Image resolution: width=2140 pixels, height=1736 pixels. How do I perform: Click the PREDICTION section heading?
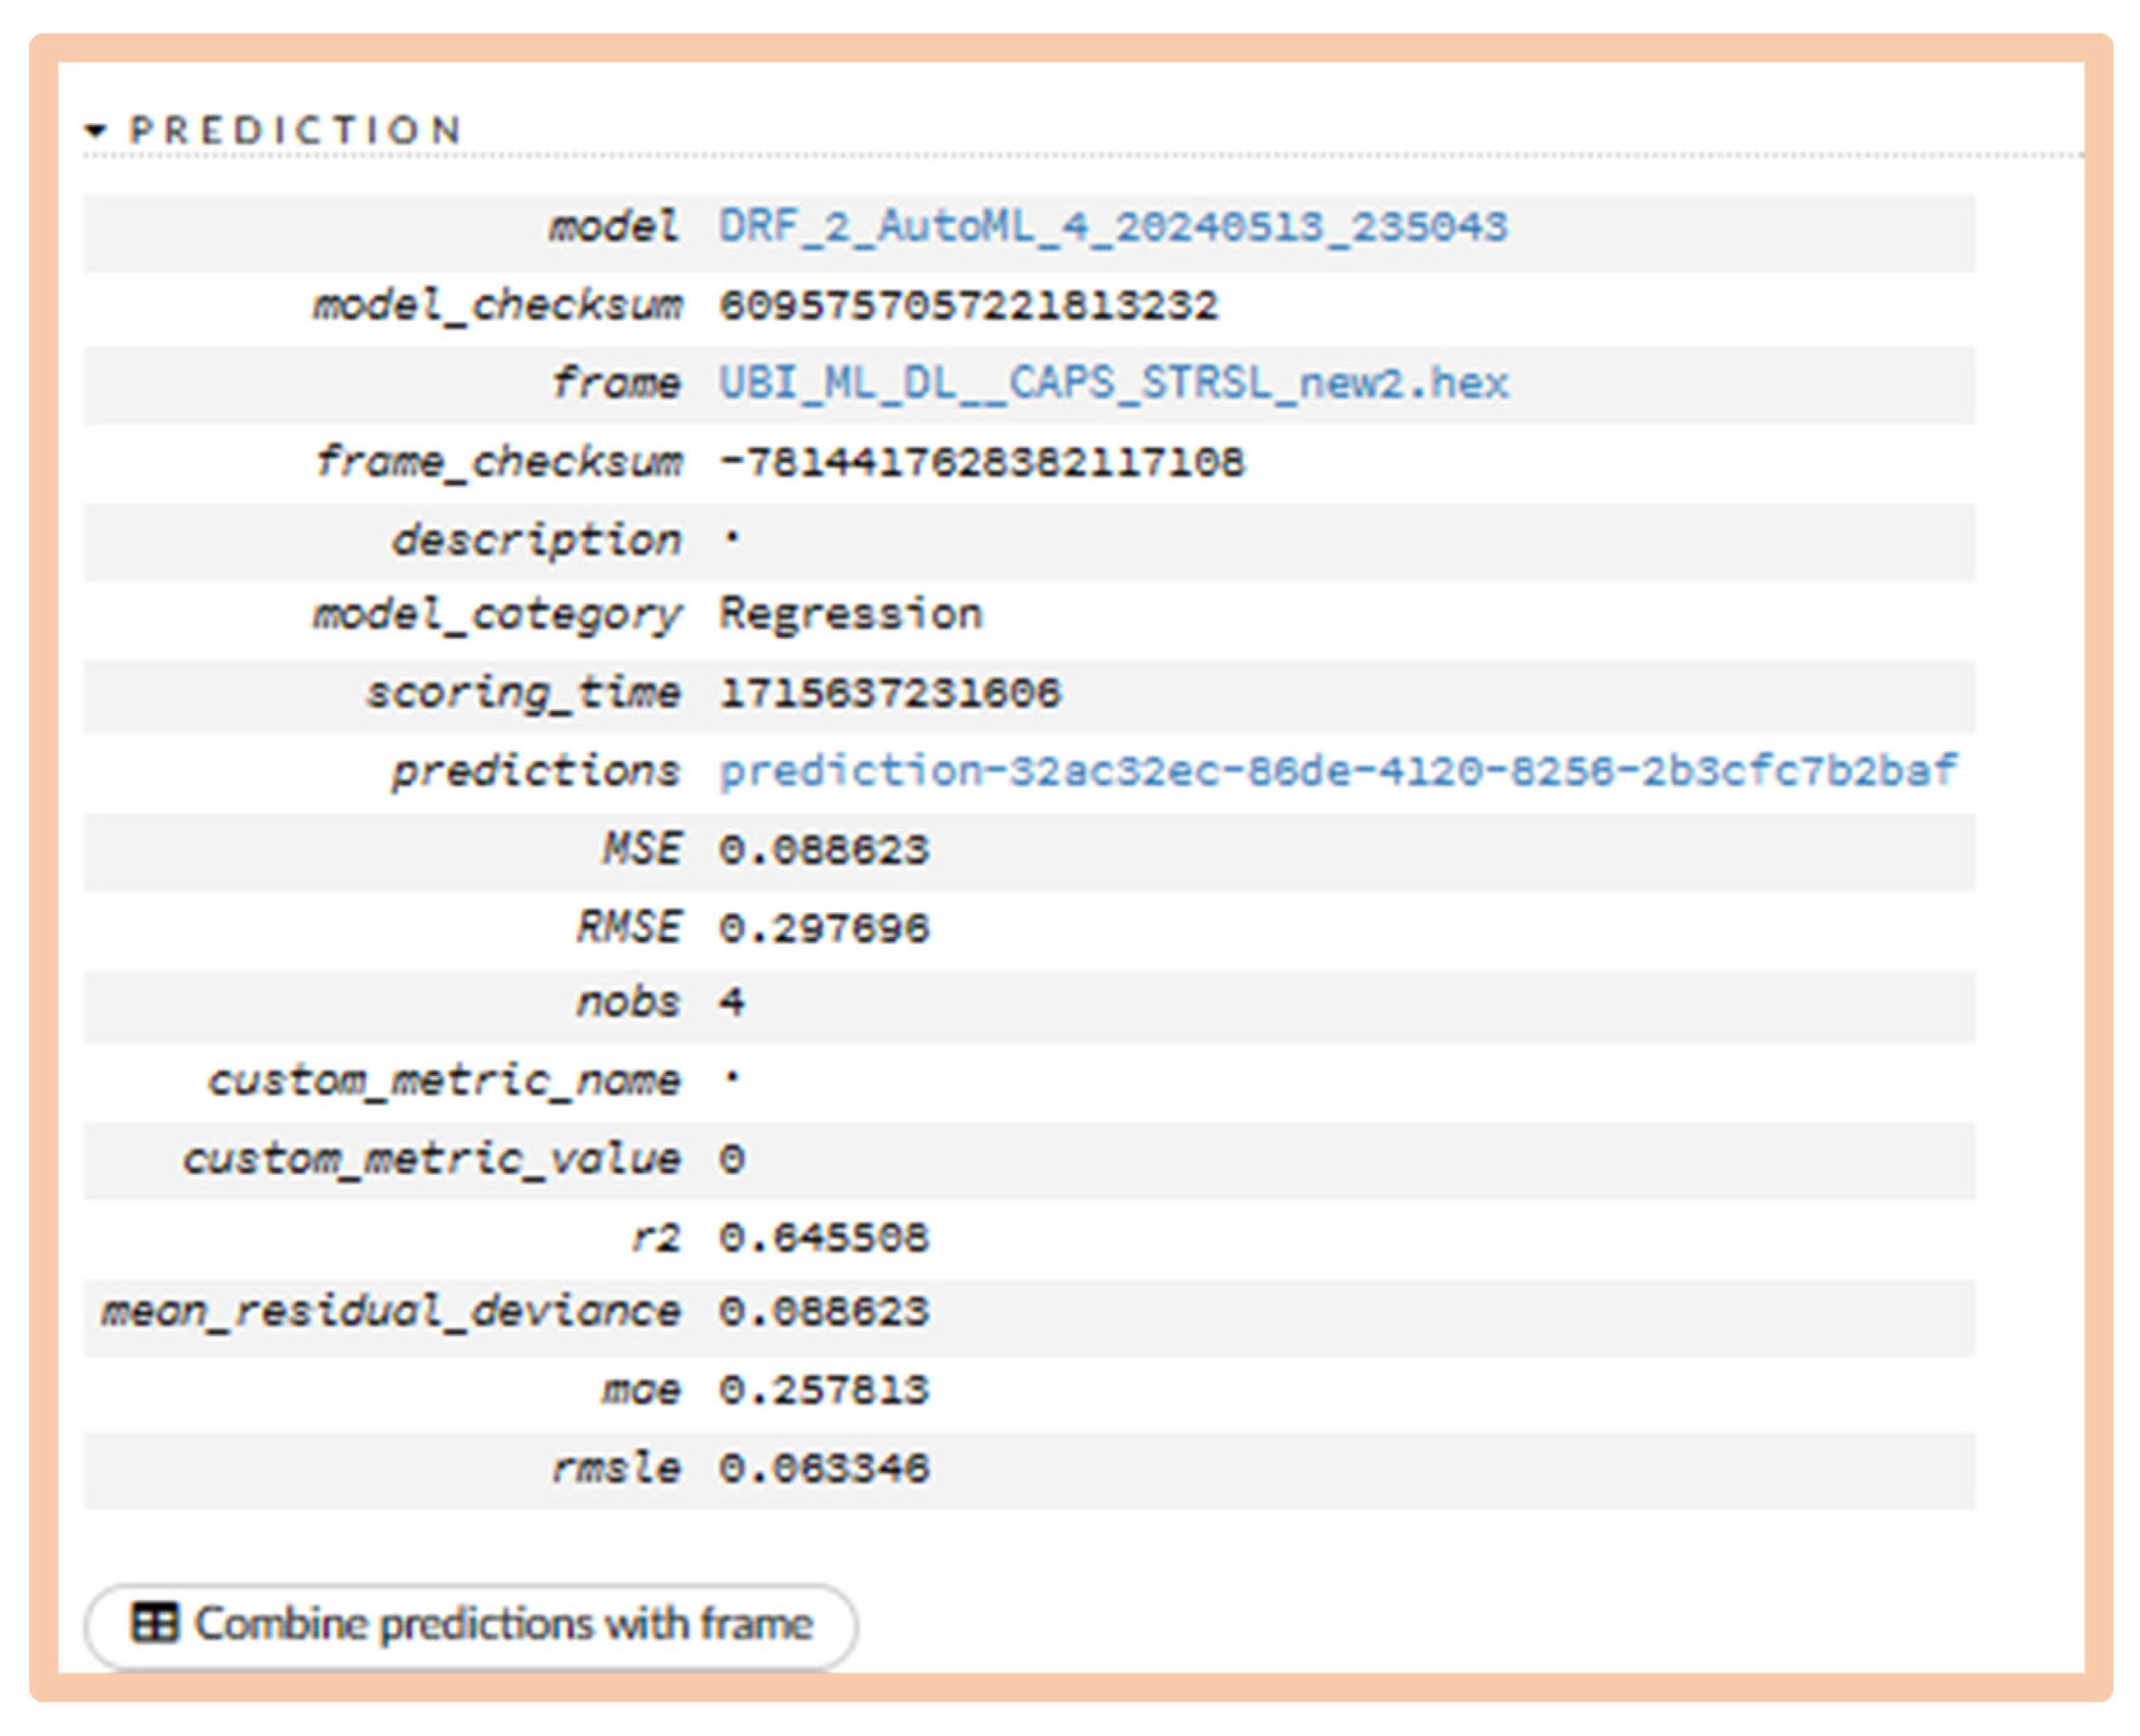[296, 130]
